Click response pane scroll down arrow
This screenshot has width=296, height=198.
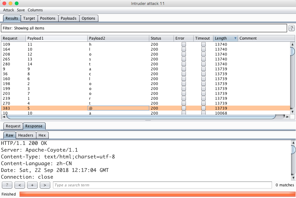[293, 177]
